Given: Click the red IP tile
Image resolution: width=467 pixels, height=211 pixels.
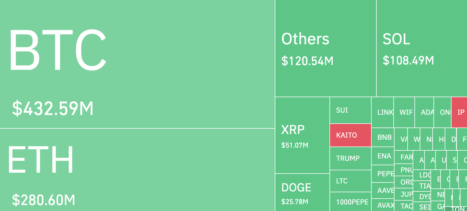Looking at the screenshot, I should click(x=459, y=112).
